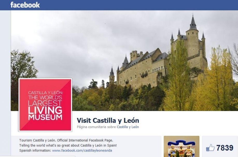238x157 pixels.
Task: Open the Segovia castle cover photo
Action: click(x=124, y=61)
